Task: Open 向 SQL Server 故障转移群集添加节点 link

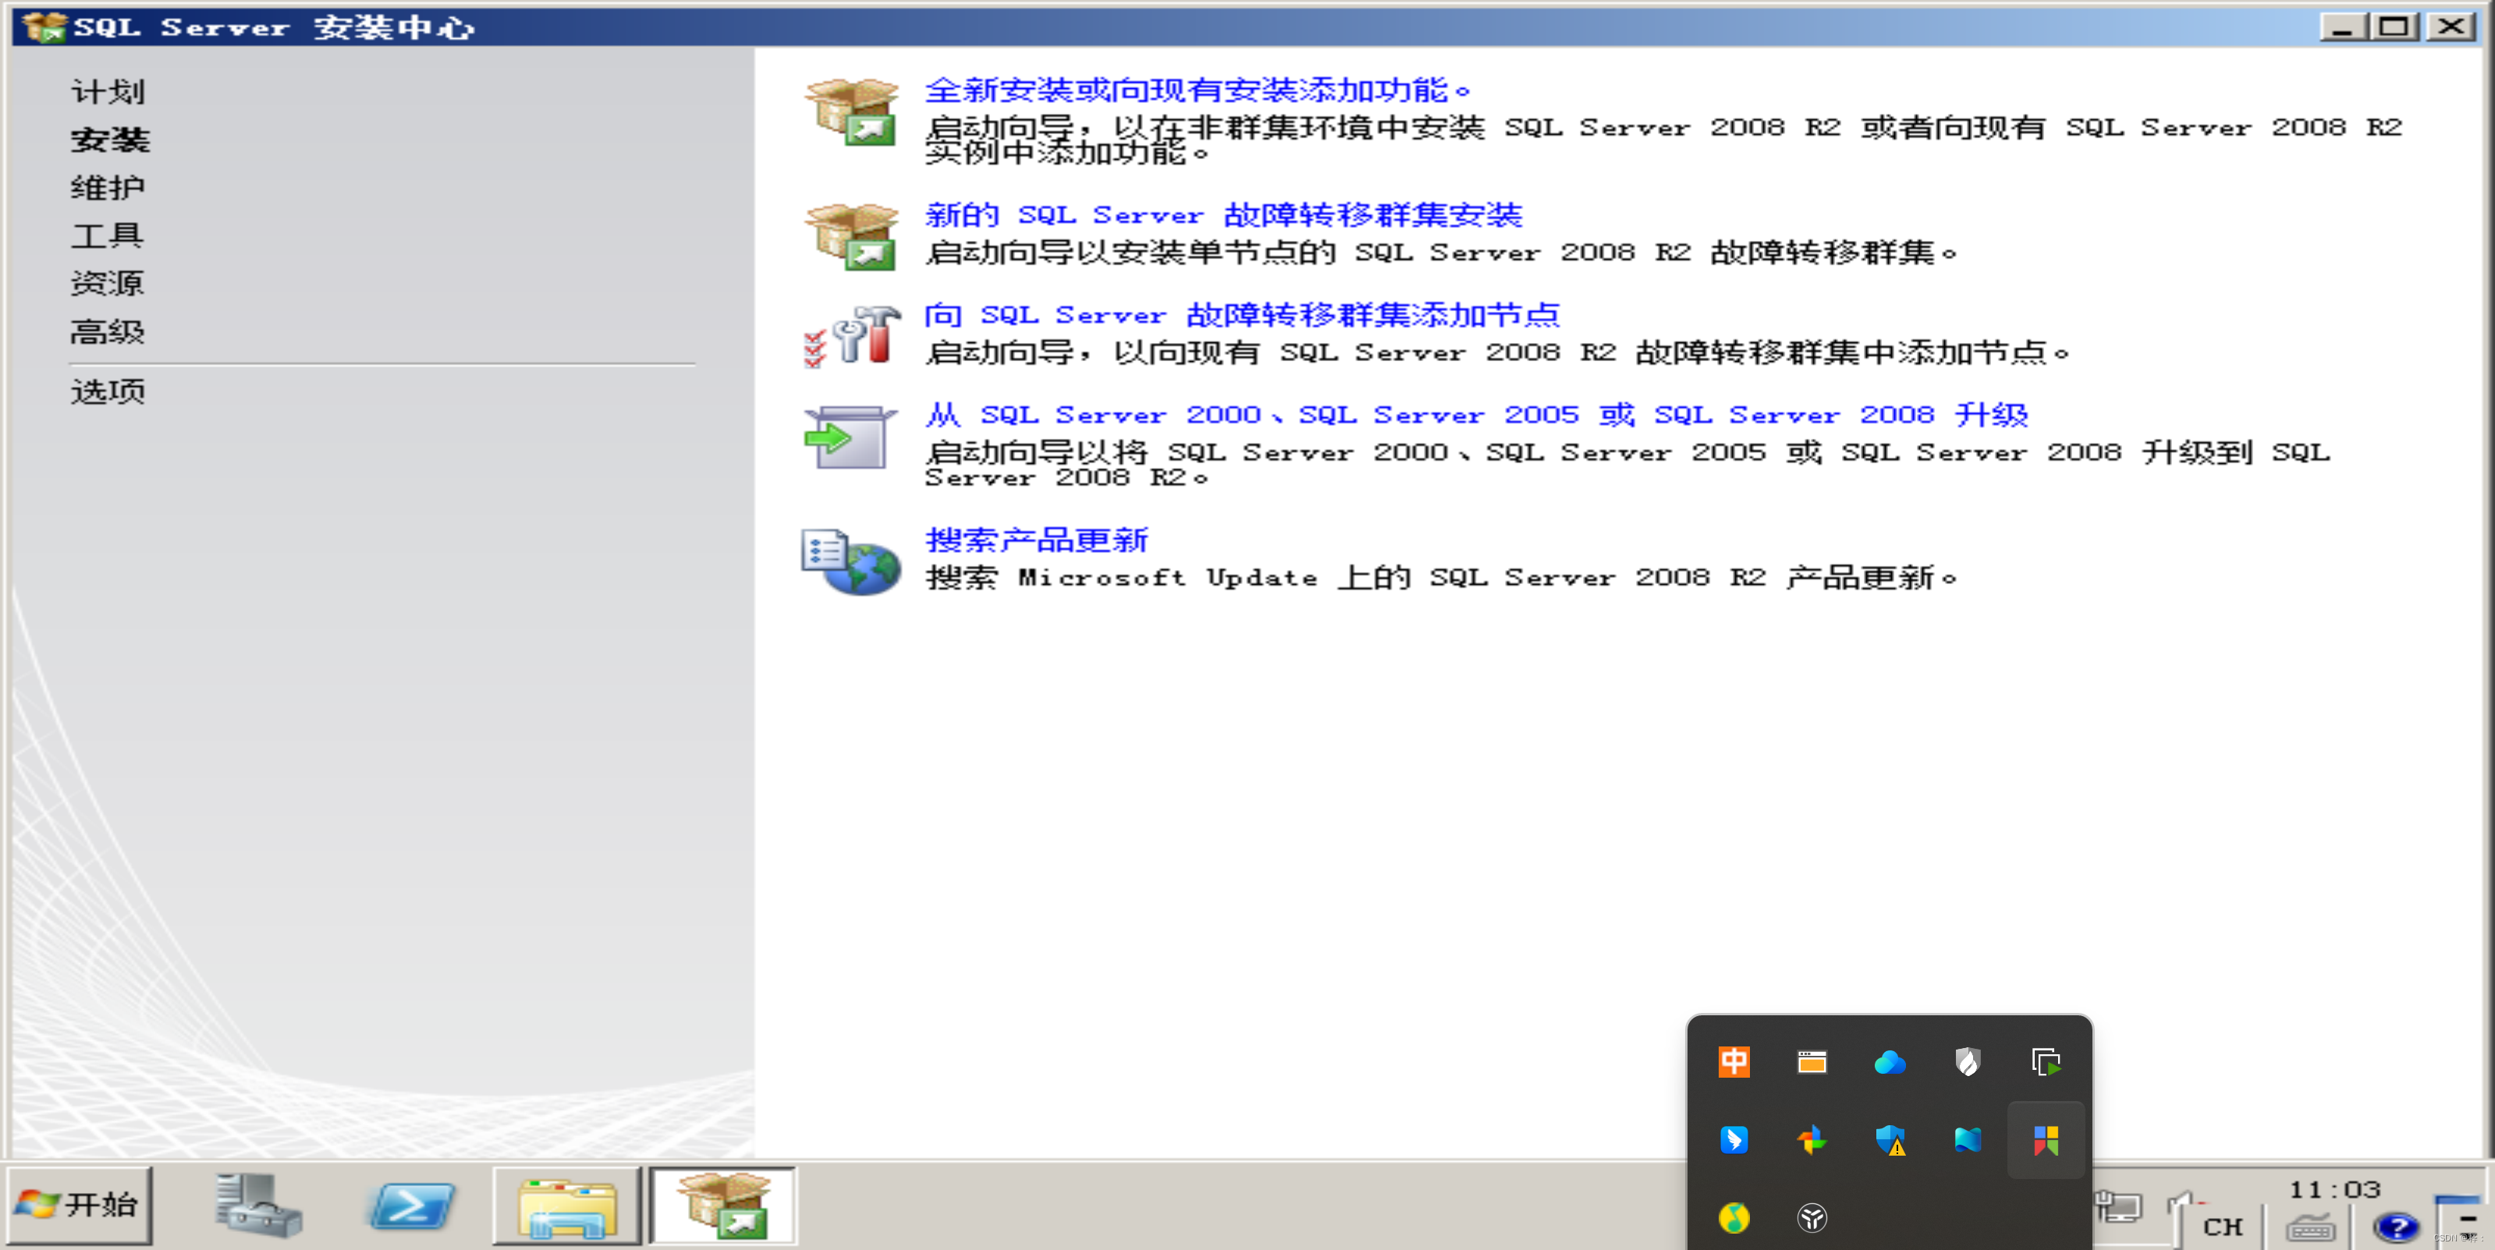Action: 1242,315
